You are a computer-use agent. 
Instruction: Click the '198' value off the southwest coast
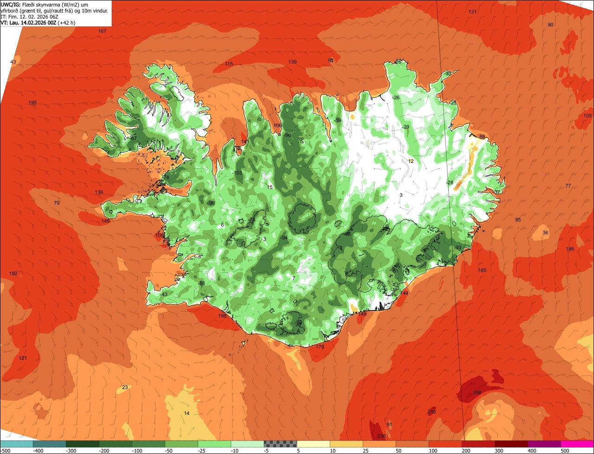(222, 316)
